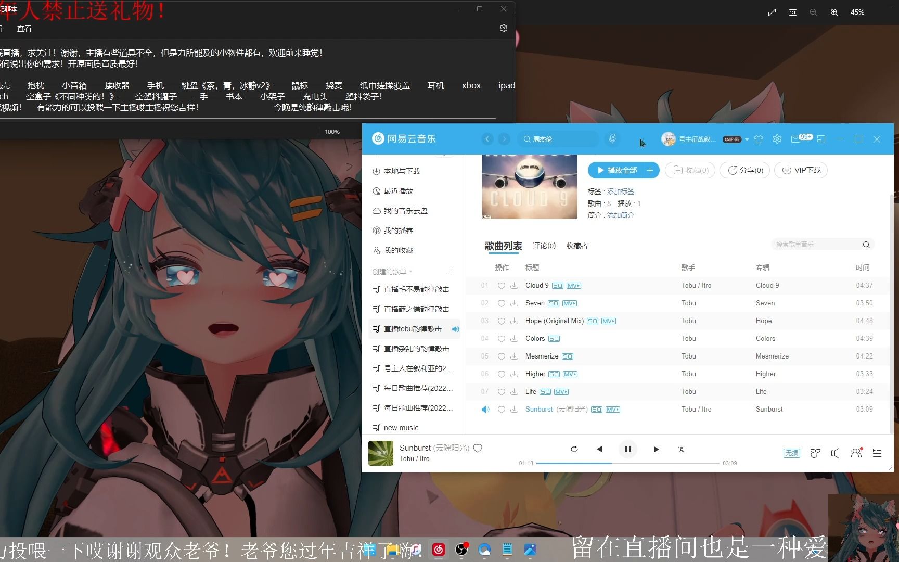Like the song Life
This screenshot has height=562, width=899.
(501, 392)
